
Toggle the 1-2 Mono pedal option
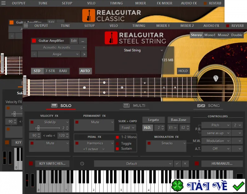pos(117,137)
